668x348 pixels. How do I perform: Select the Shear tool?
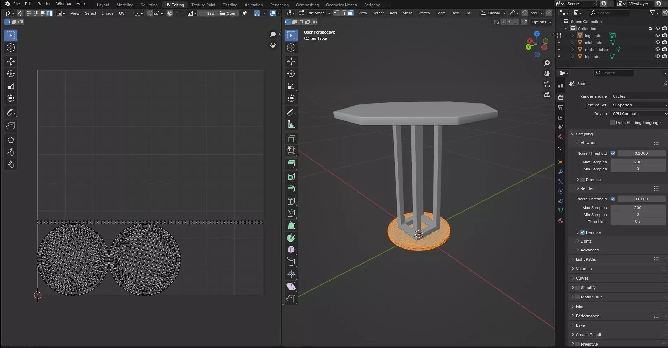[291, 287]
